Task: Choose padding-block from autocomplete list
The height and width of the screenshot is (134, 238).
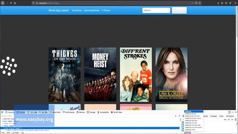Action: [x=194, y=114]
